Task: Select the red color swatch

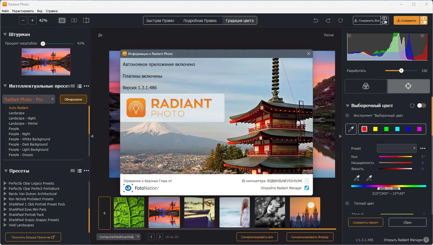Action: coord(364,129)
